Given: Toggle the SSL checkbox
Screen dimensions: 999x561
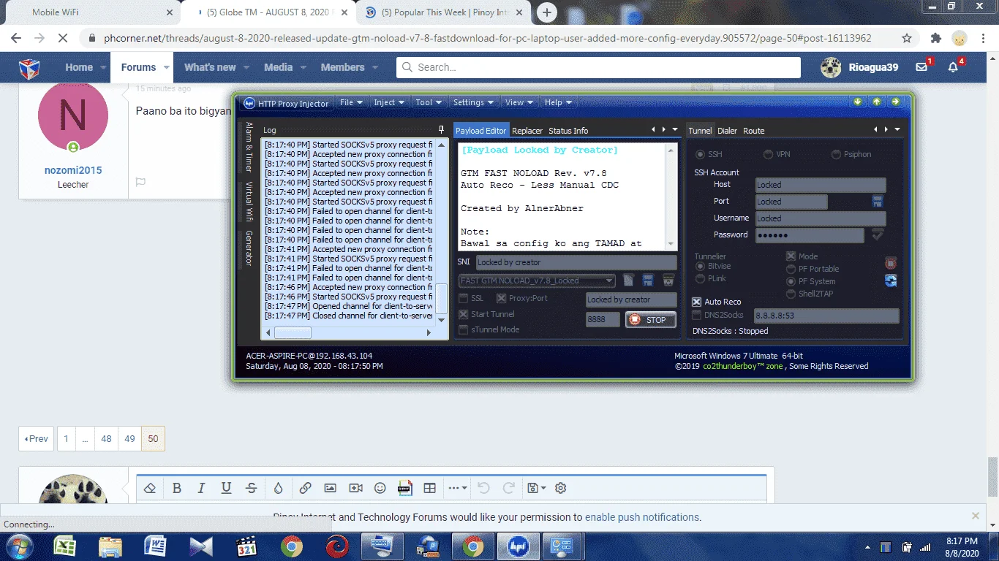Looking at the screenshot, I should click(463, 298).
